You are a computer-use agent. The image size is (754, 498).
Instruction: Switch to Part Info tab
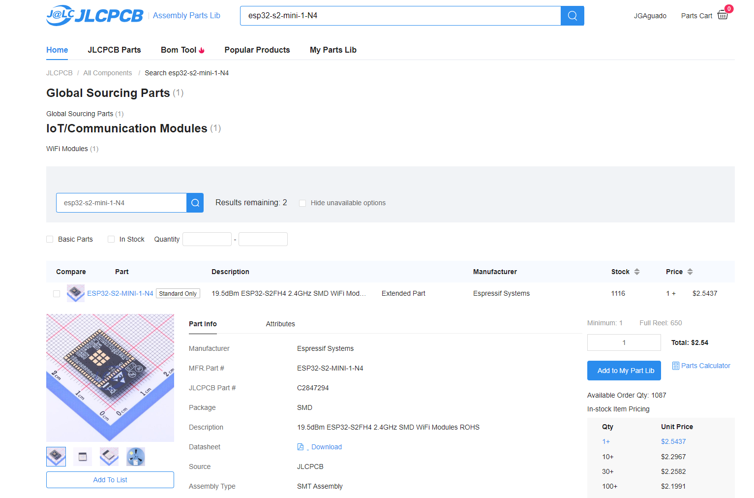pos(203,324)
